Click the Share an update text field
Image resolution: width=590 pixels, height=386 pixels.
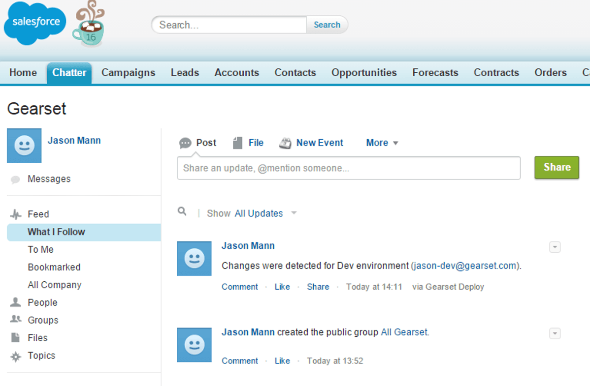tap(348, 168)
